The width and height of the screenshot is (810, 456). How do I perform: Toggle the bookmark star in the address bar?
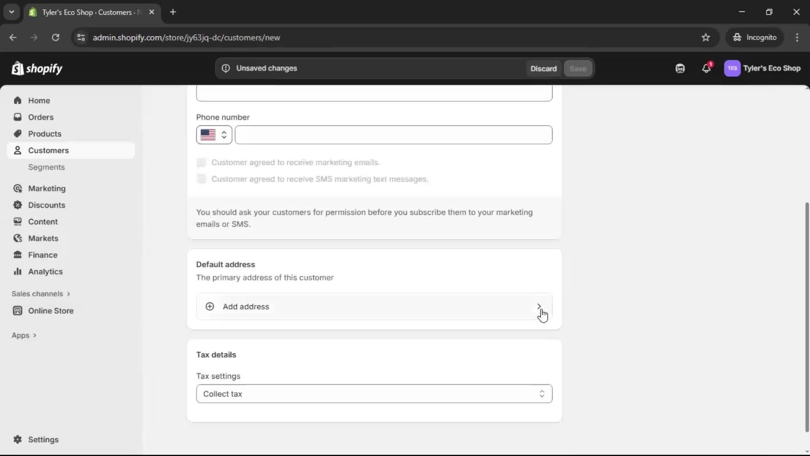(x=706, y=37)
